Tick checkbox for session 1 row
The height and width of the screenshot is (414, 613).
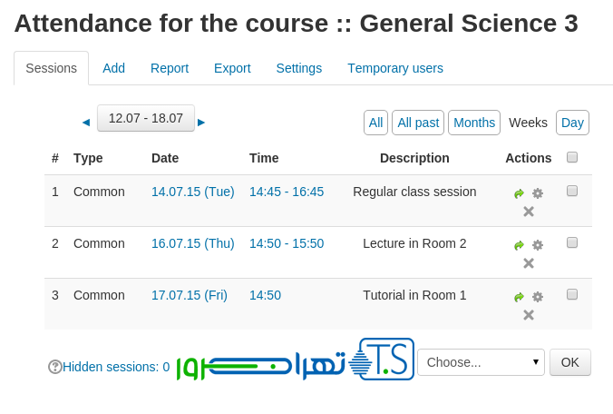(x=572, y=191)
